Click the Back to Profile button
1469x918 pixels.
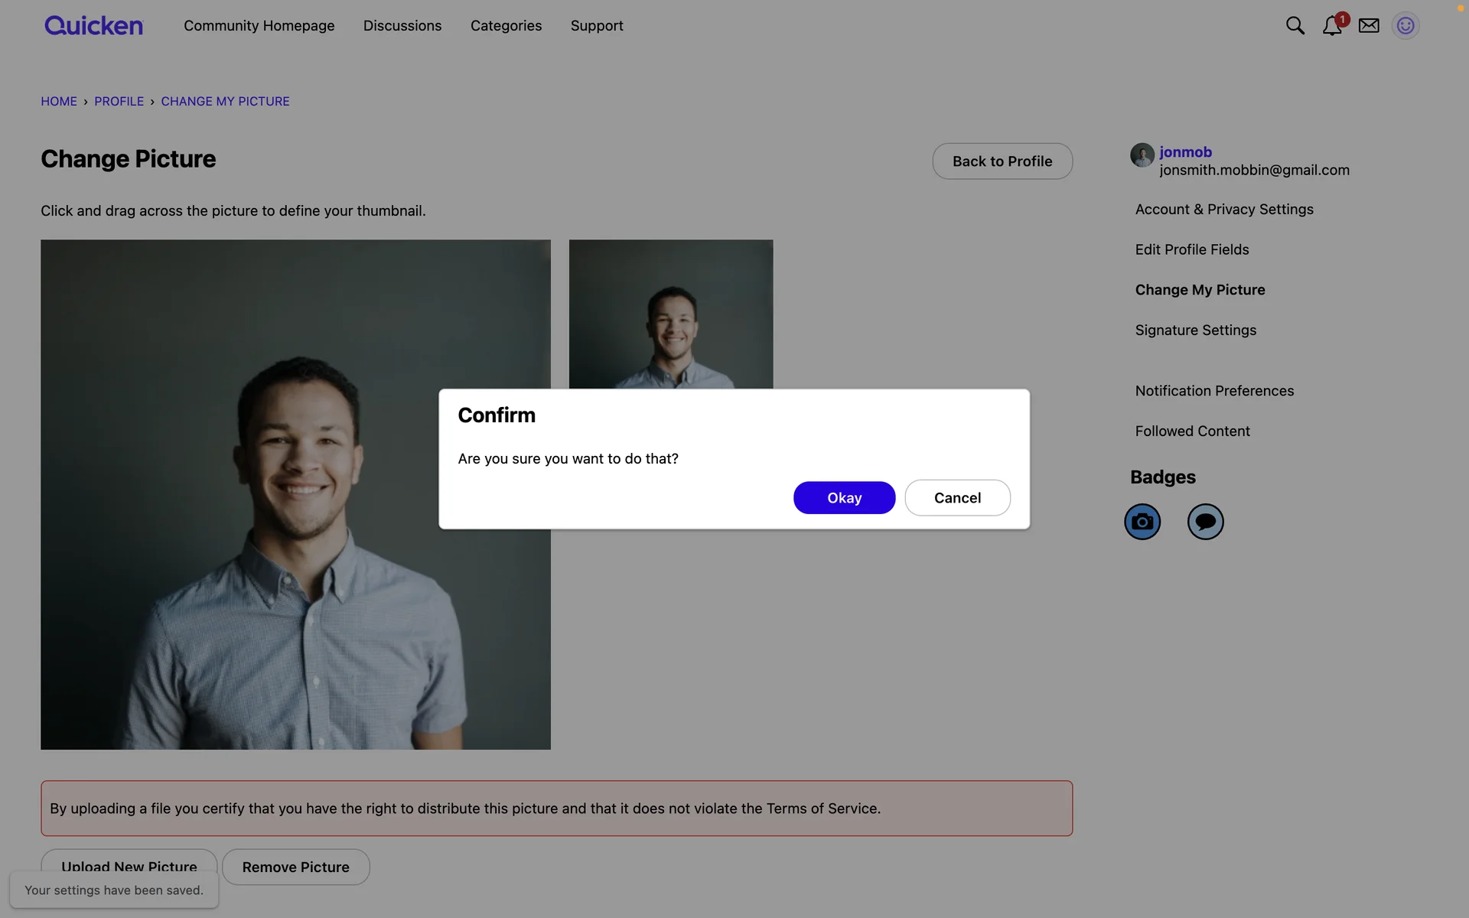(1002, 161)
